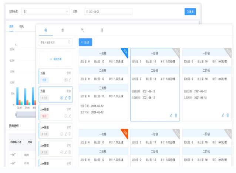Toggle enable circle on the 启用 方案 item
Viewport: 236px width, 173px height.
pos(66,79)
